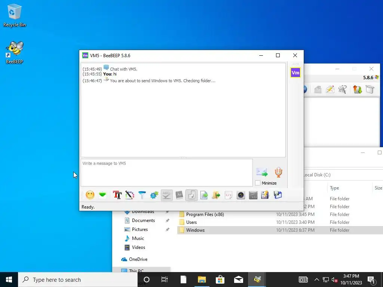The width and height of the screenshot is (383, 287).
Task: Click the Write a message to VM5 field
Action: (166, 173)
